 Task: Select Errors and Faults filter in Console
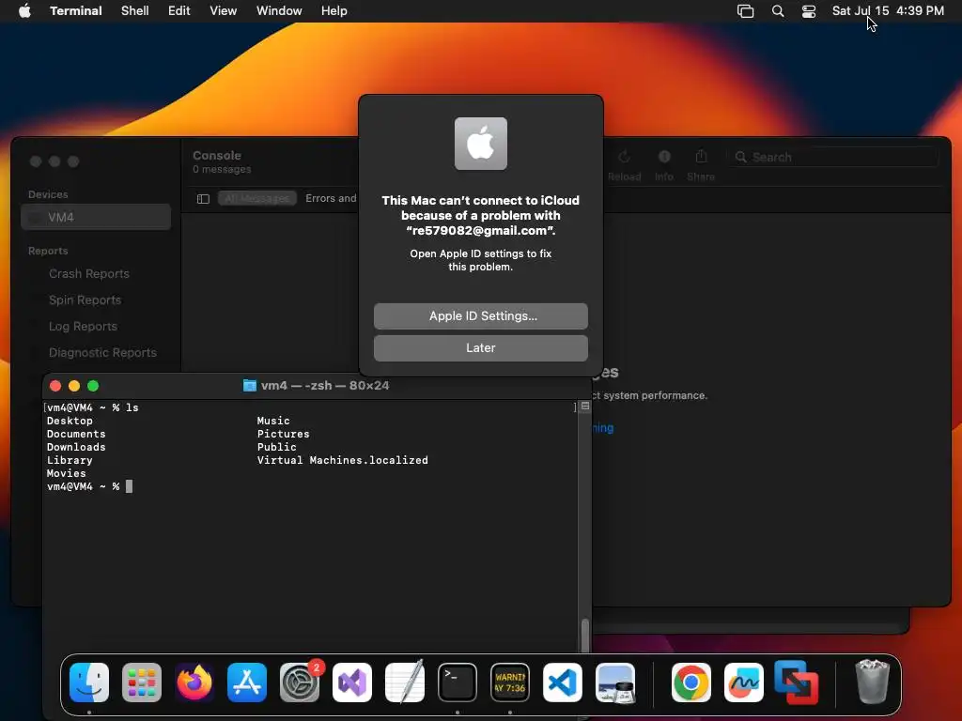pyautogui.click(x=331, y=198)
